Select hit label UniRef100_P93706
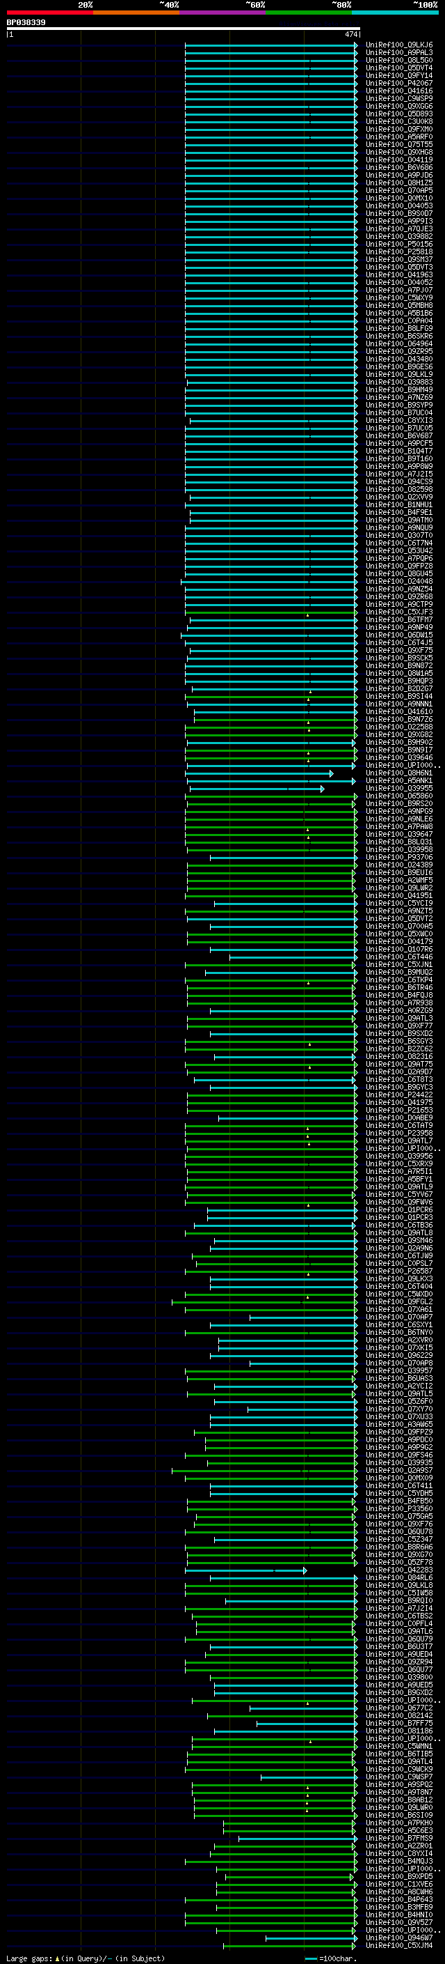 pos(399,857)
